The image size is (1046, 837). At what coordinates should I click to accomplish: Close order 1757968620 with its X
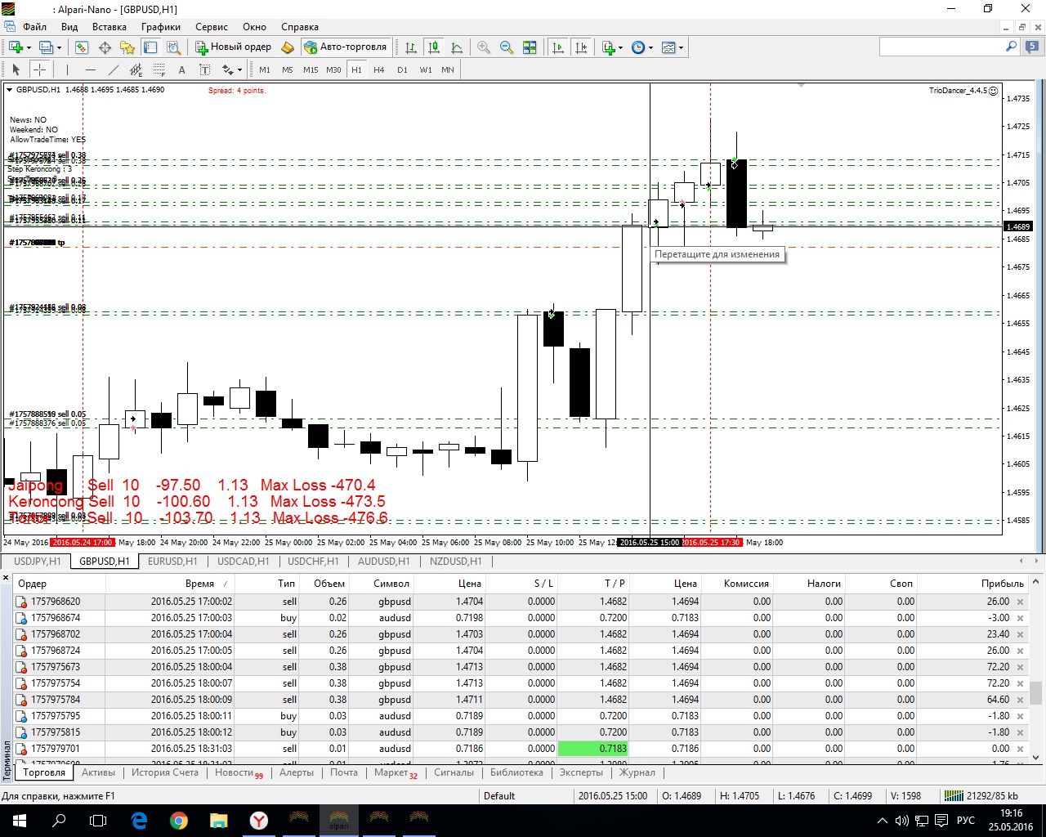(x=1020, y=602)
